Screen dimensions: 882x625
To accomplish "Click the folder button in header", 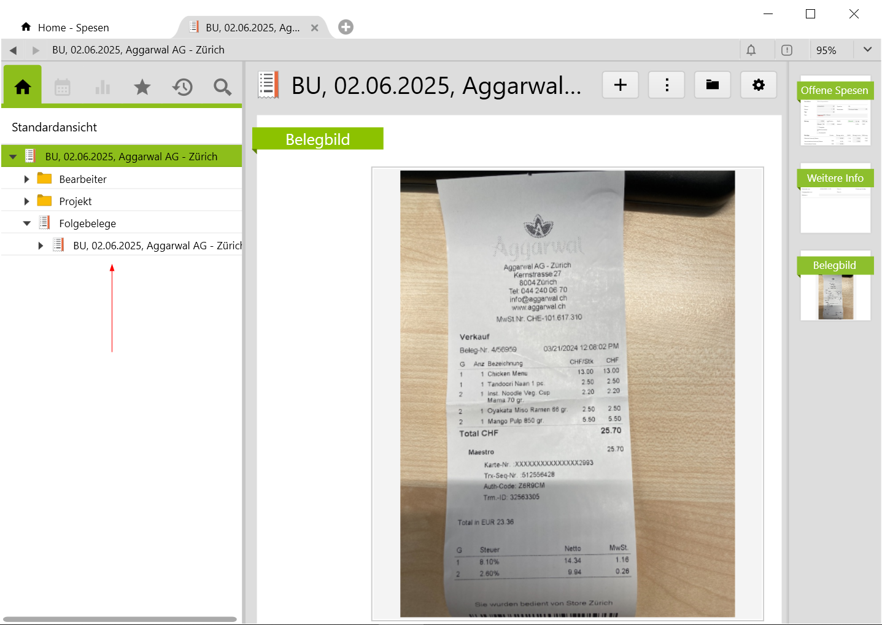I will [712, 85].
